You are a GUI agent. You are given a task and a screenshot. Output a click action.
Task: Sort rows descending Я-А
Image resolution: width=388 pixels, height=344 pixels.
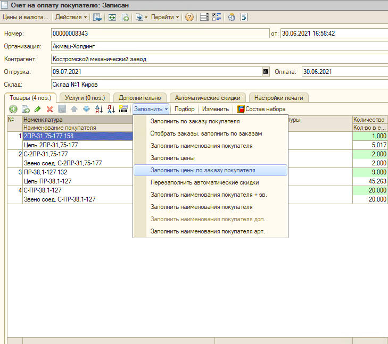pos(111,109)
